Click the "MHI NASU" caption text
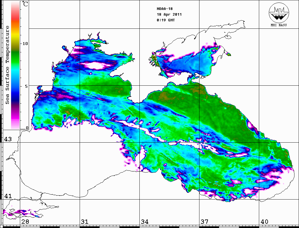This screenshot has width=299, height=228. (x=279, y=25)
